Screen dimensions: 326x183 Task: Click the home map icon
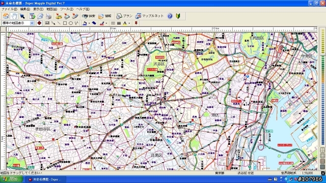(6, 16)
